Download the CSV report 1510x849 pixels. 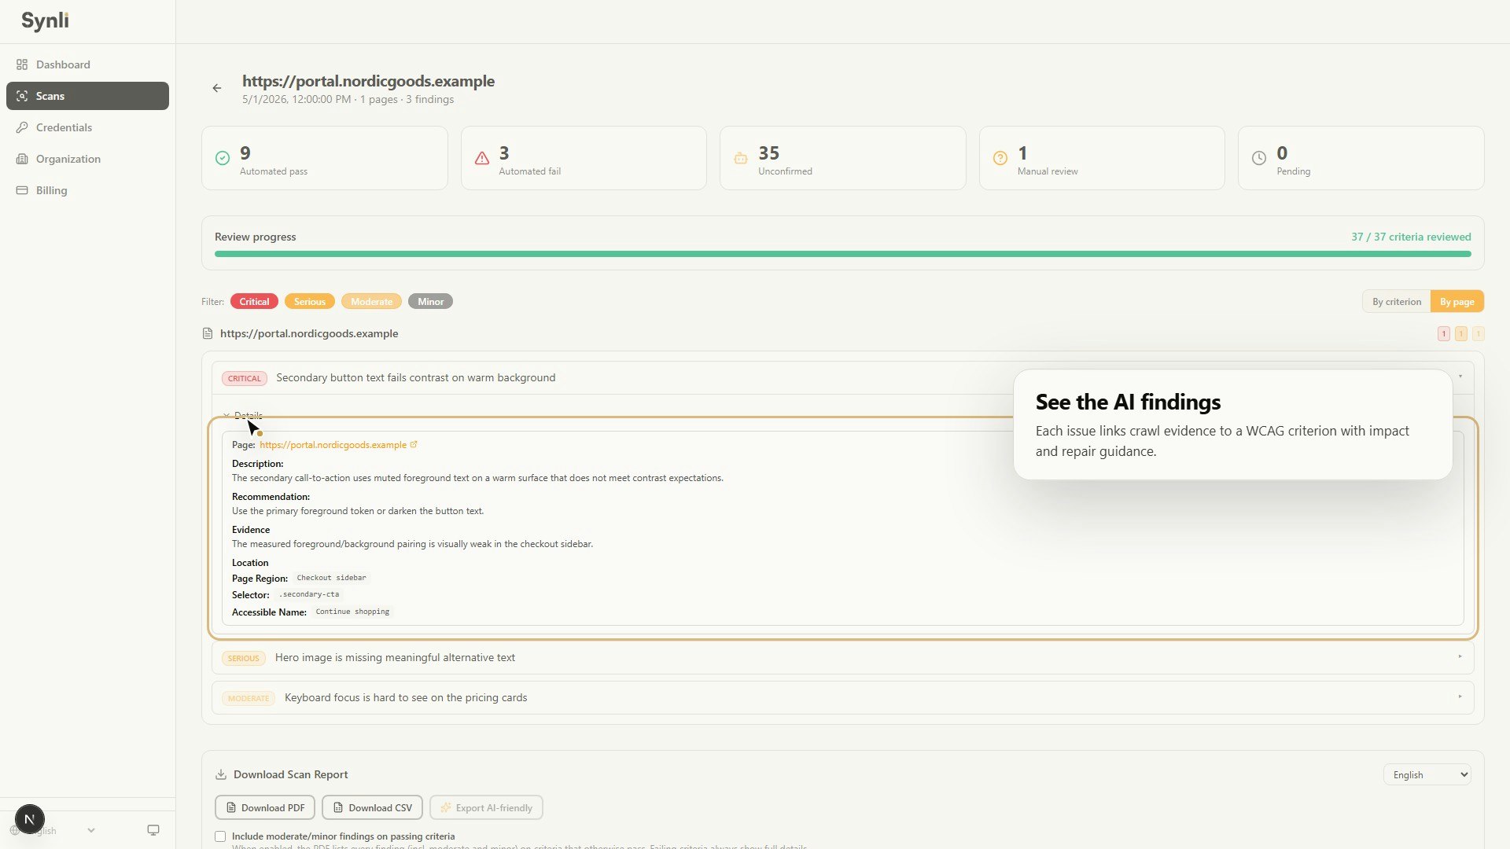(372, 807)
